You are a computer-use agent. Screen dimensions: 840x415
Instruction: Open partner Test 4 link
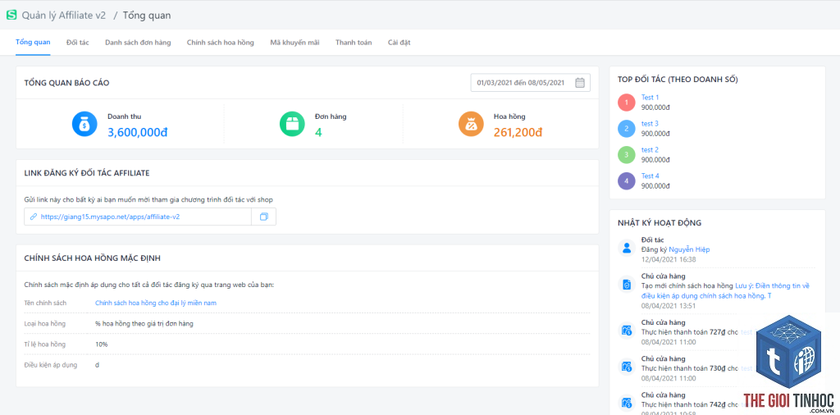(x=650, y=176)
